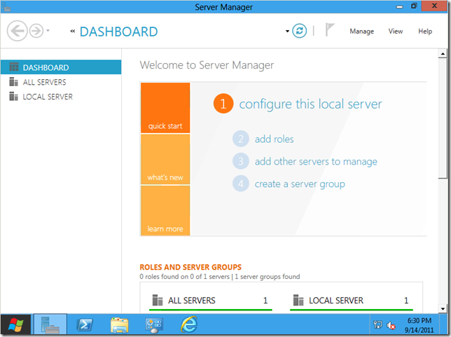Select ALL SERVERS in the navigation pane
The width and height of the screenshot is (451, 337).
click(x=61, y=82)
